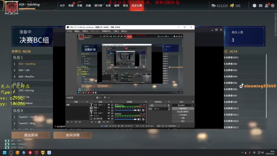Open 房间详情 button in game
Viewport: 277px width, 156px height.
click(72, 135)
